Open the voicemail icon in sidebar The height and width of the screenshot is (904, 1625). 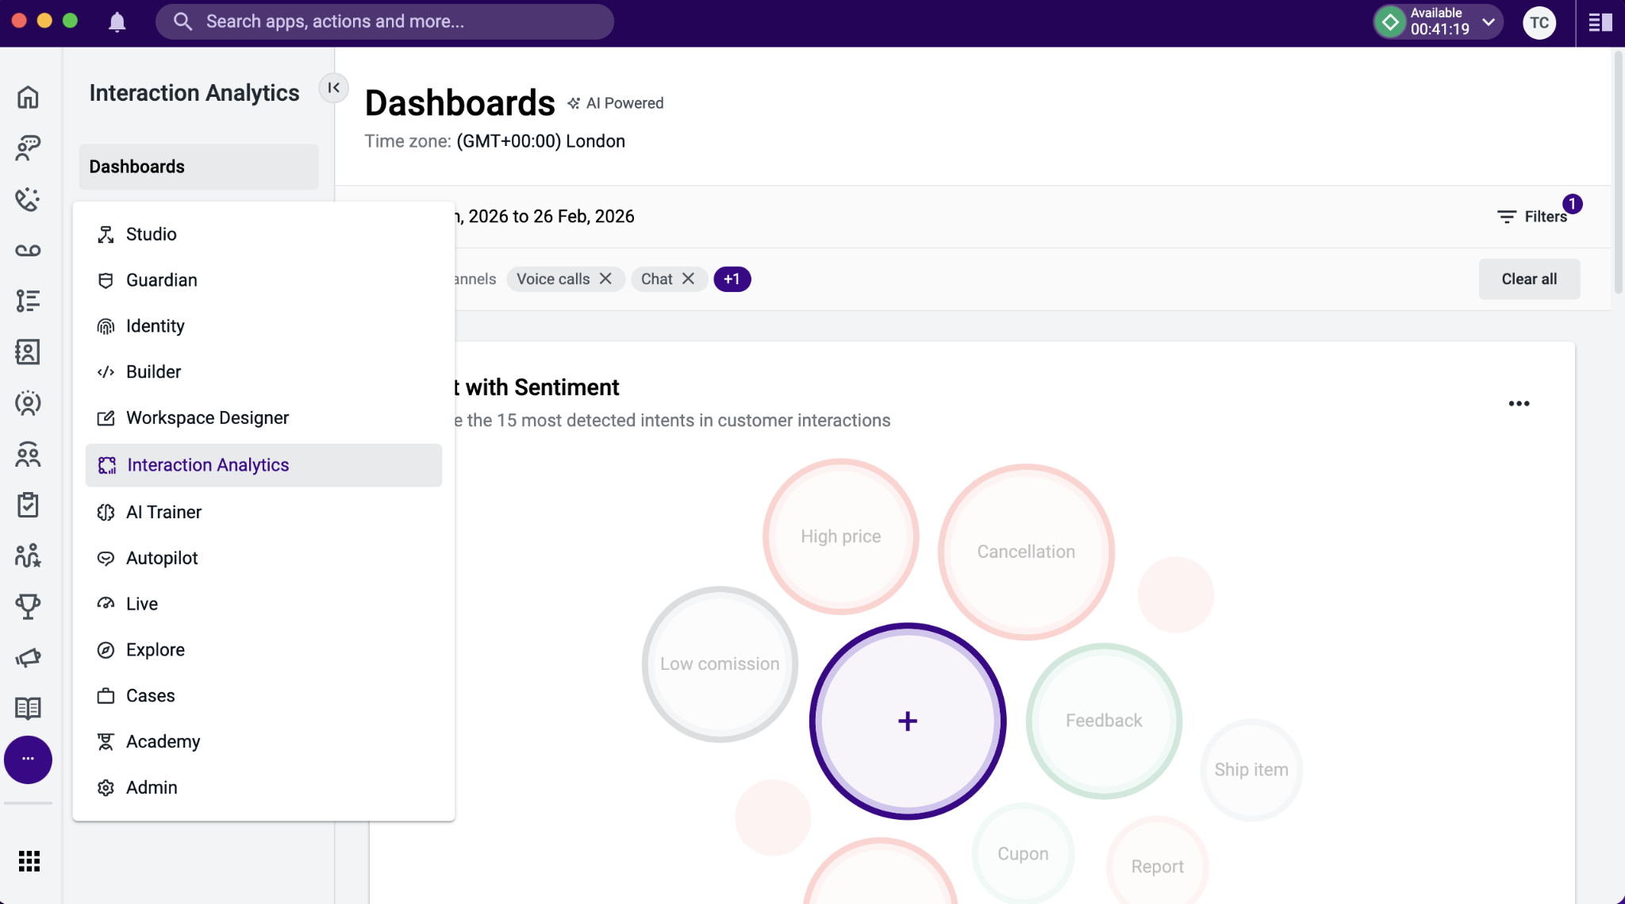point(28,250)
